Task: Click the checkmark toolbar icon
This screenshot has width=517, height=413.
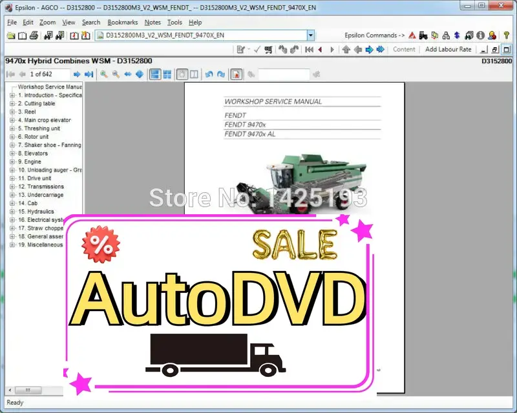Action: coord(257,50)
